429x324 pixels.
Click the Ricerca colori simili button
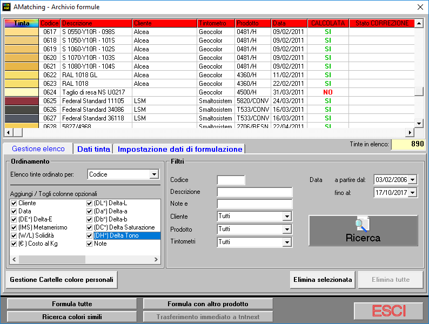click(72, 316)
